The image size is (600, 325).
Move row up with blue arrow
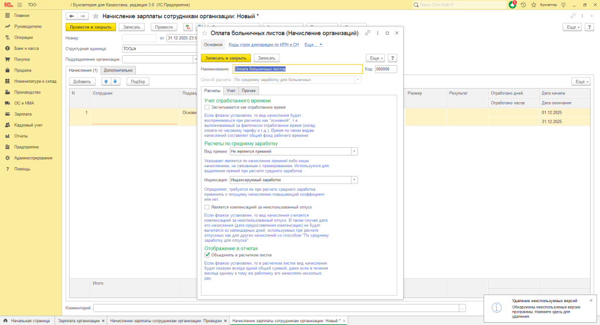tap(106, 82)
